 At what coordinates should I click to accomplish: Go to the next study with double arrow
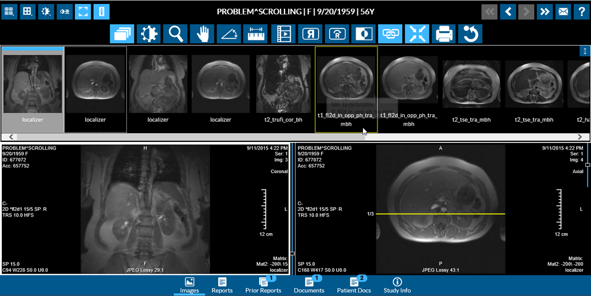(544, 11)
